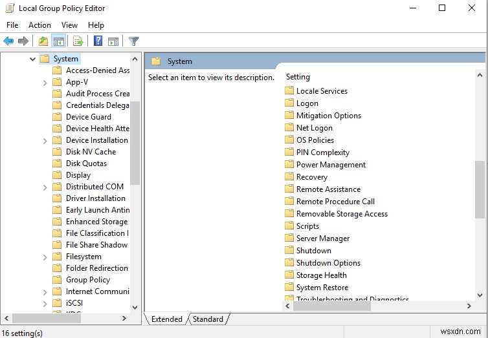This screenshot has height=338, width=488.
Task: Collapse the System tree node
Action: 32,59
